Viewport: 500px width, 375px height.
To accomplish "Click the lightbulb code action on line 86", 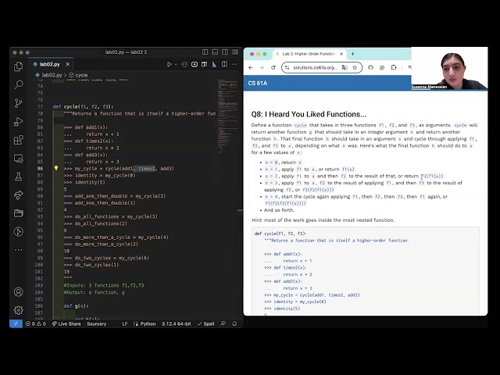I will click(56, 168).
